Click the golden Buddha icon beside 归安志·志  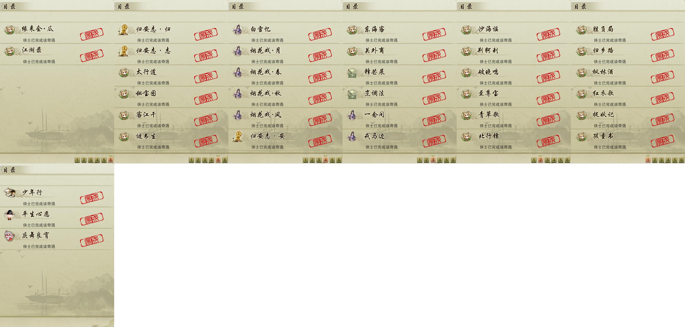tap(123, 51)
